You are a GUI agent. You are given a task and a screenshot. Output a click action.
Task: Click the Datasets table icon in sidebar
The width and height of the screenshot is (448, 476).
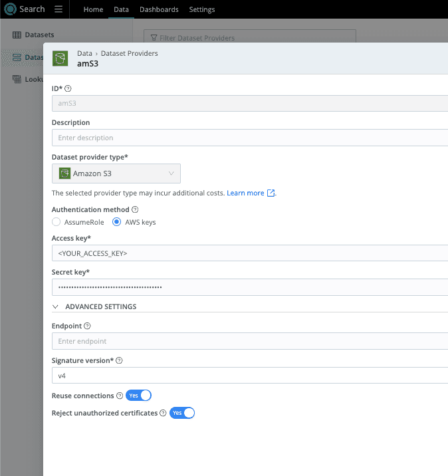[x=17, y=35]
